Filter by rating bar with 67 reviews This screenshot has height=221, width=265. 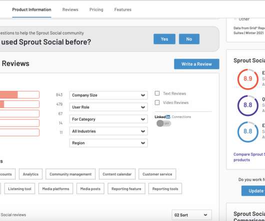coord(19,113)
